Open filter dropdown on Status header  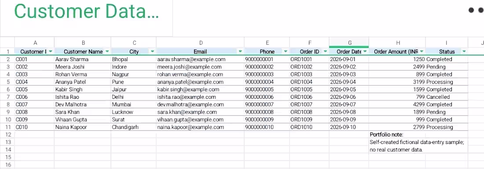[464, 51]
